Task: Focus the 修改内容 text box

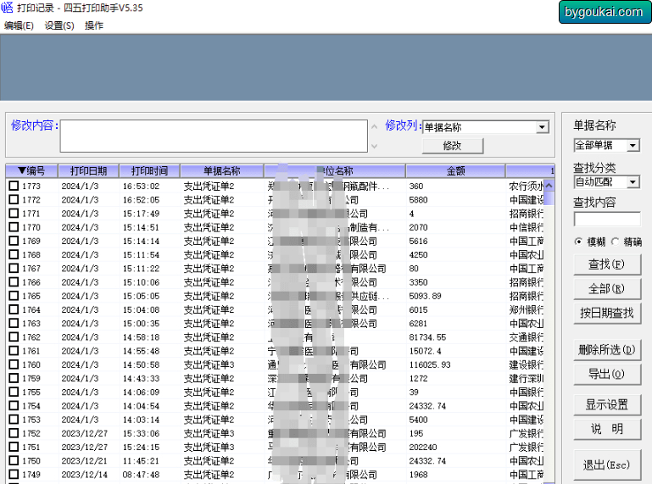Action: 214,136
